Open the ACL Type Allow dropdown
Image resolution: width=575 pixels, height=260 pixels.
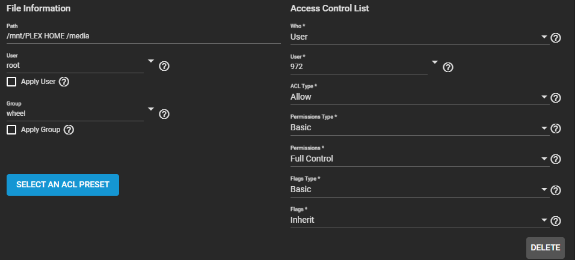(419, 97)
